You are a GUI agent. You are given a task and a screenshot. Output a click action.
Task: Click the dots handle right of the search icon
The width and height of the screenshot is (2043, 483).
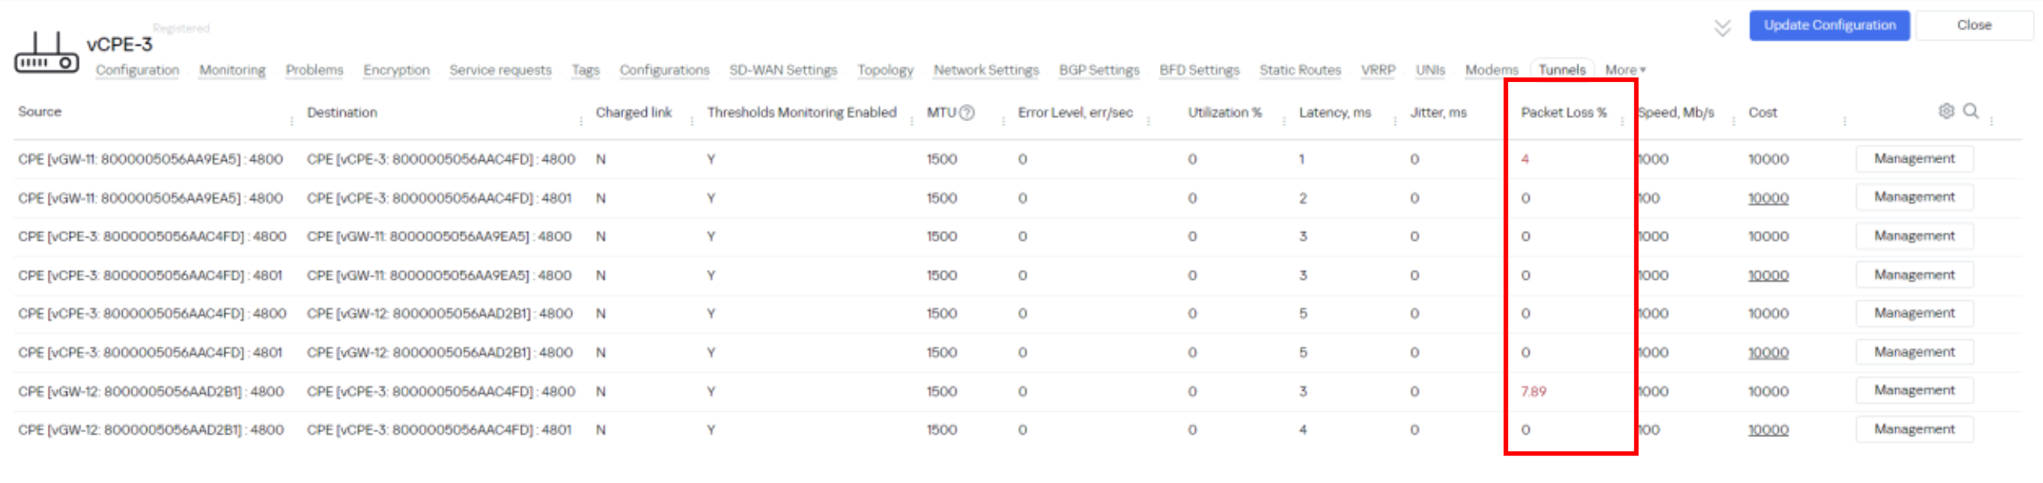point(1991,120)
